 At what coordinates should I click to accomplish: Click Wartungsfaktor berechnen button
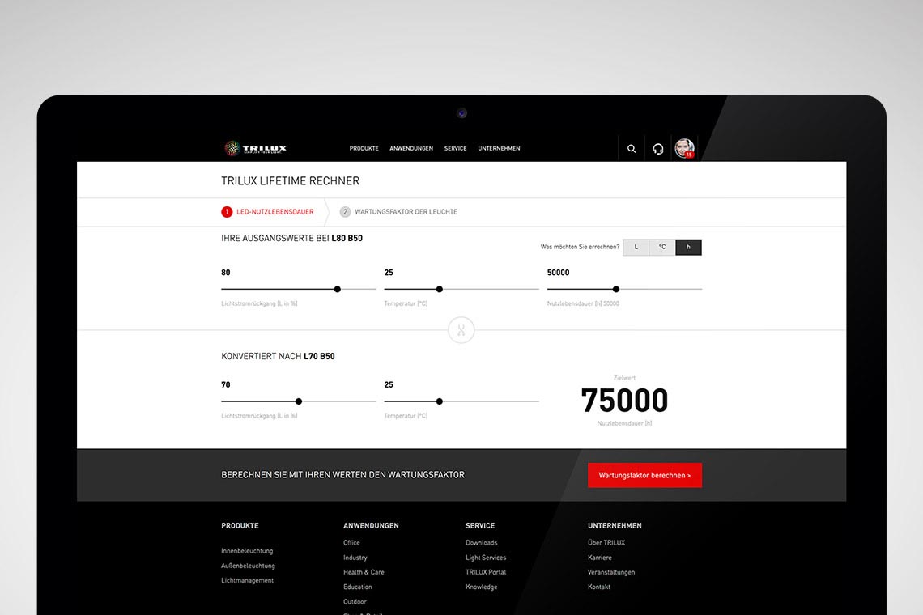(644, 476)
